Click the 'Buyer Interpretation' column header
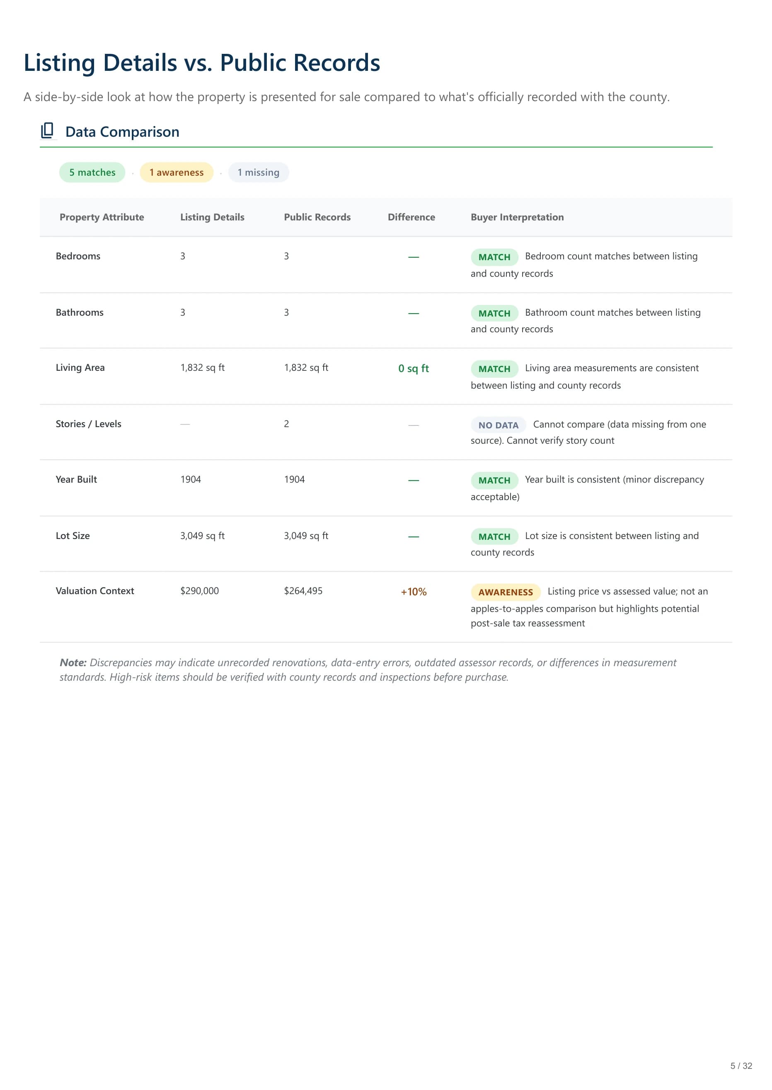 517,217
